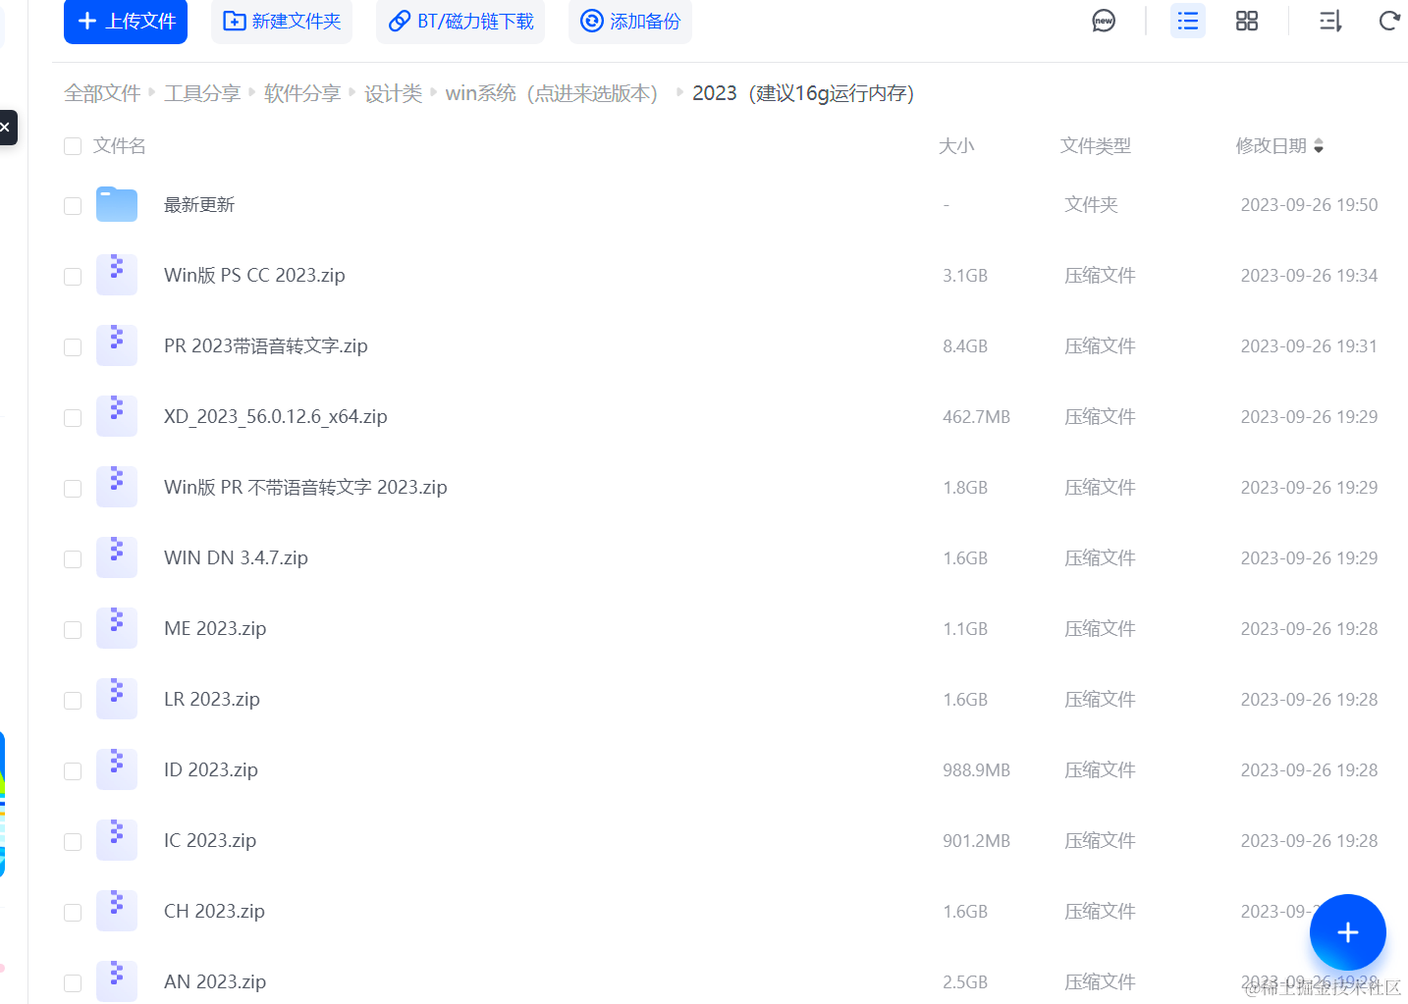Go to 软件分享 breadcrumb
Screen dimensions: 1408x1004
click(x=302, y=93)
